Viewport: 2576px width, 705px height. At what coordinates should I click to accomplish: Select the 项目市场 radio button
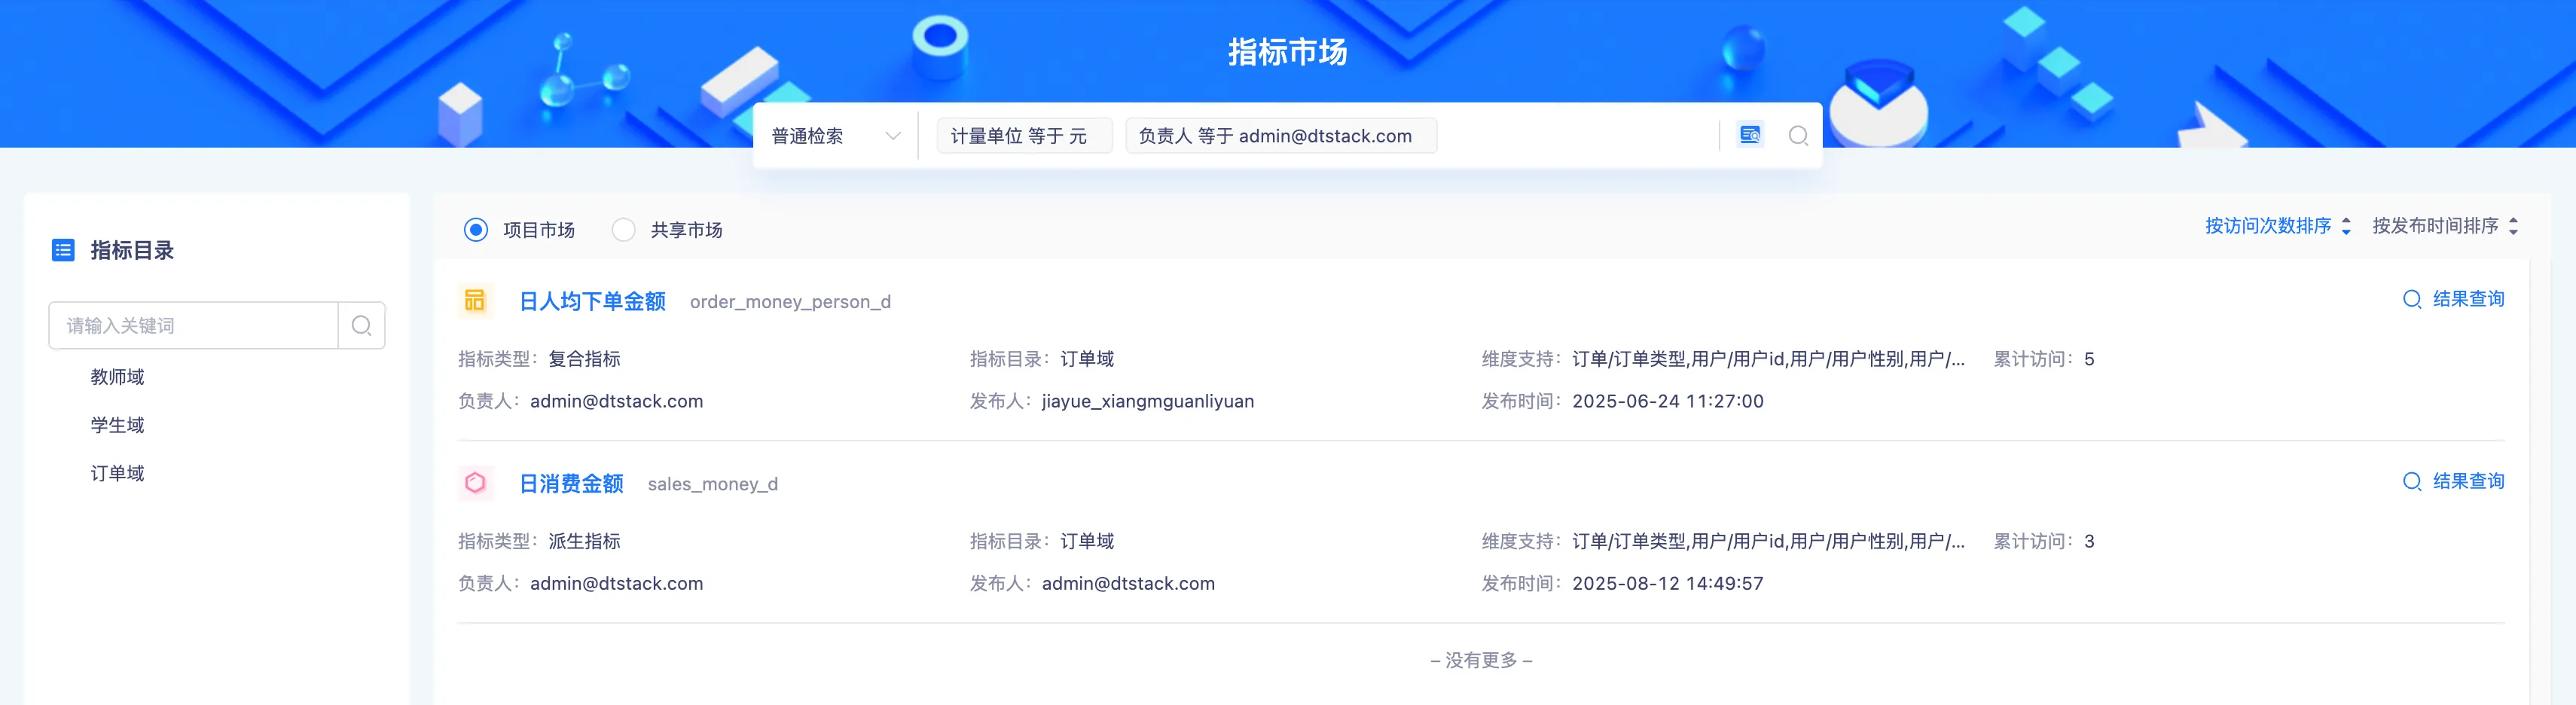(476, 230)
